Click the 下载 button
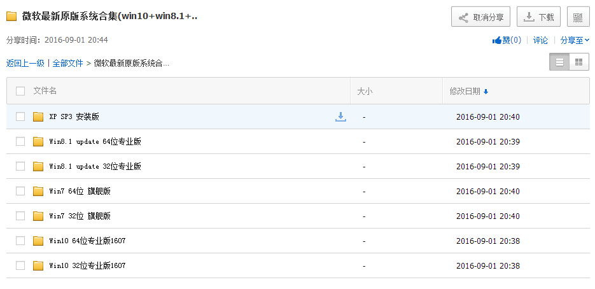 click(x=538, y=17)
